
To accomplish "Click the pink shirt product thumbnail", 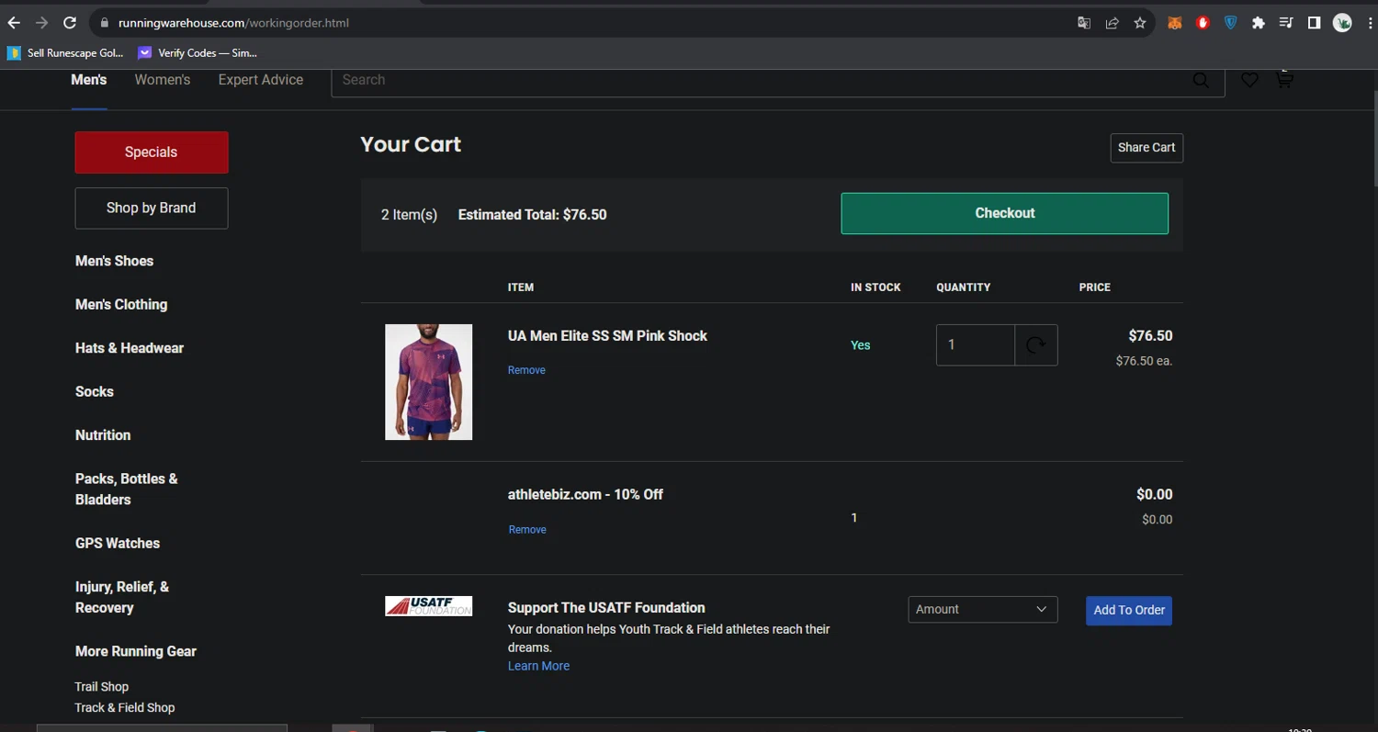I will click(428, 382).
